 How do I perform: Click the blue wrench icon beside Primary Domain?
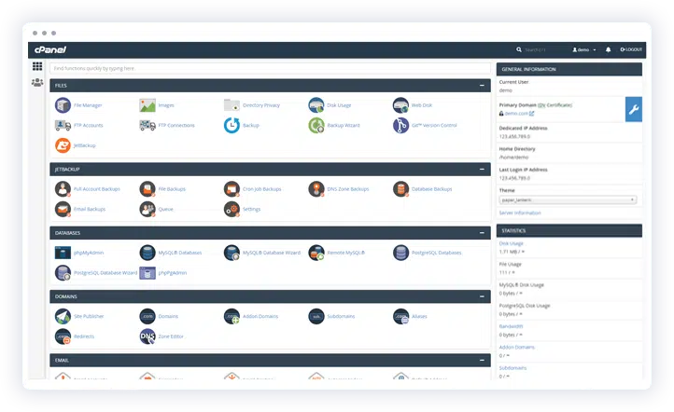(633, 109)
